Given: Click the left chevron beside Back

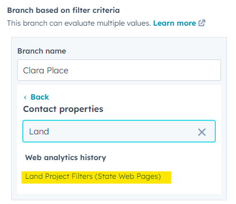Looking at the screenshot, I should point(25,97).
